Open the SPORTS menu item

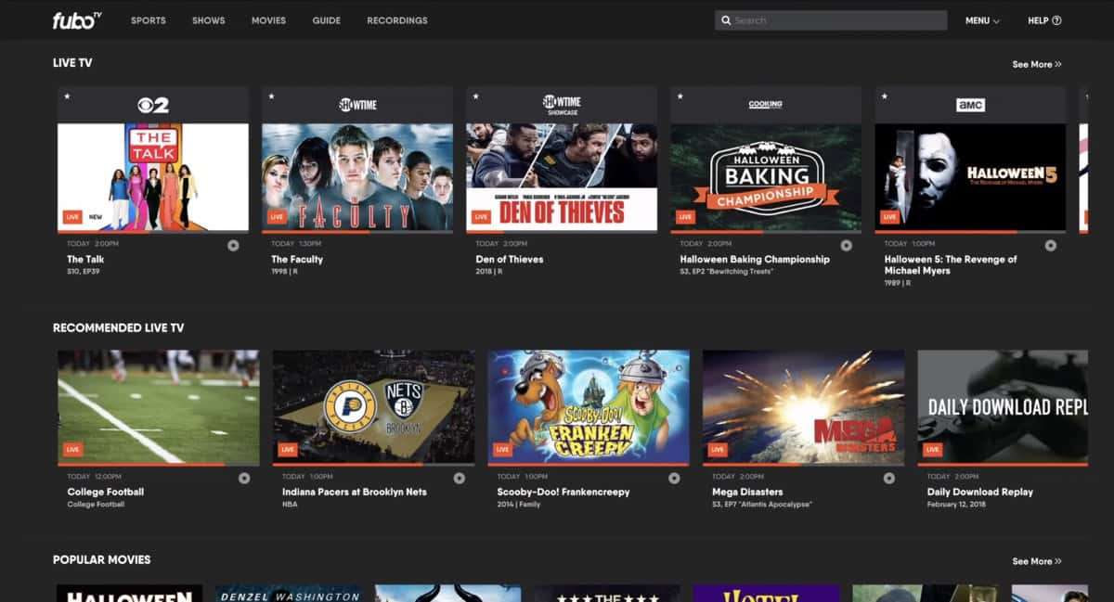(x=148, y=19)
